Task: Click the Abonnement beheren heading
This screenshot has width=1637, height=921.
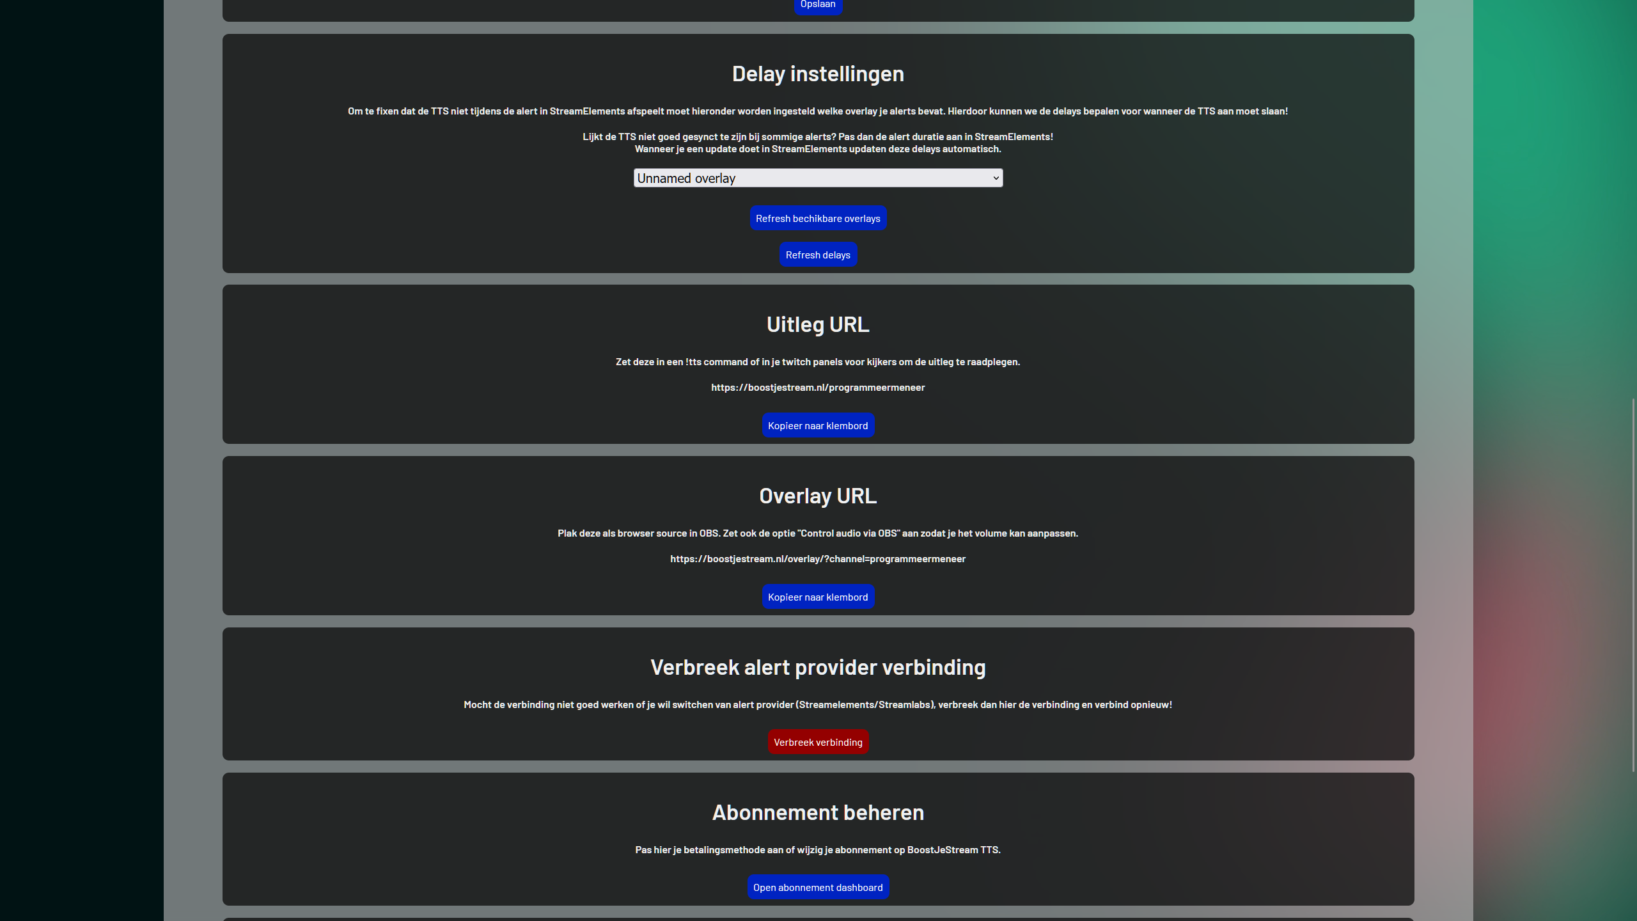Action: tap(818, 812)
